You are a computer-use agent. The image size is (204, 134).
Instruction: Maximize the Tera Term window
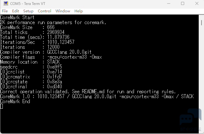[x=183, y=3]
